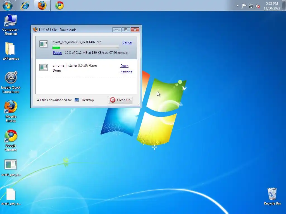The height and width of the screenshot is (214, 286).
Task: Show hidden tray icons arrow
Action: point(237,6)
